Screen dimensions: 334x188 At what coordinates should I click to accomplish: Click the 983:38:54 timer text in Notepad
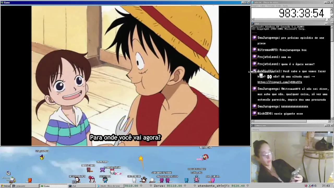tap(301, 13)
